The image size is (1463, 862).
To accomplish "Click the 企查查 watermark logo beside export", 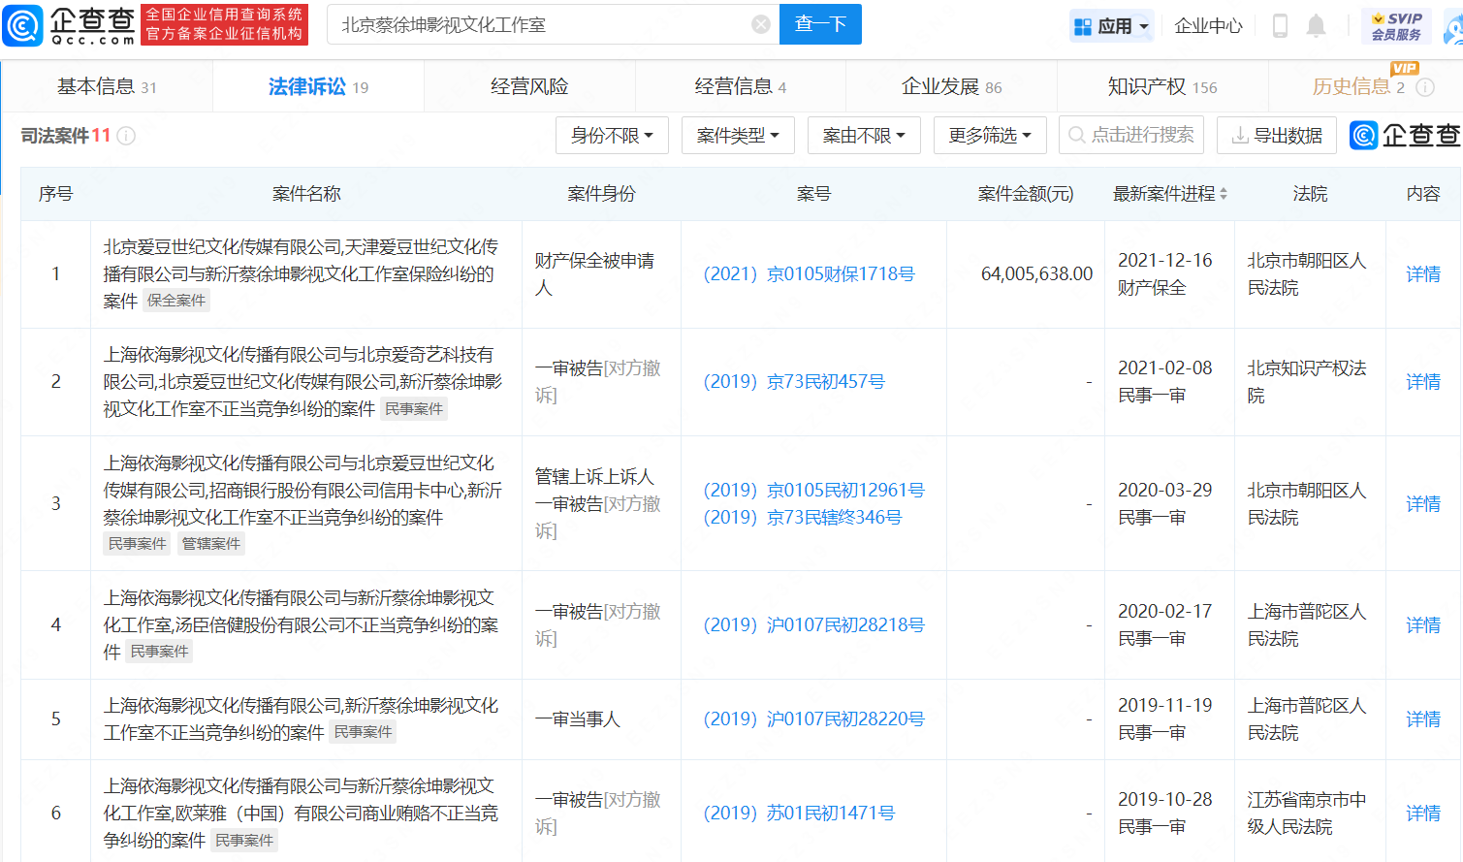I will click(x=1405, y=136).
